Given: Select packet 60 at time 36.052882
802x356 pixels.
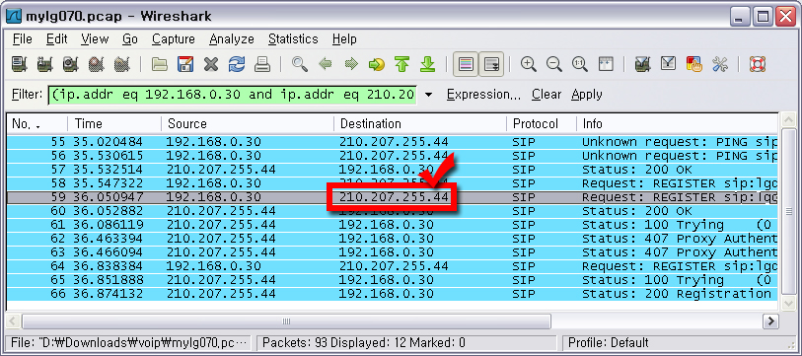Looking at the screenshot, I should point(393,211).
